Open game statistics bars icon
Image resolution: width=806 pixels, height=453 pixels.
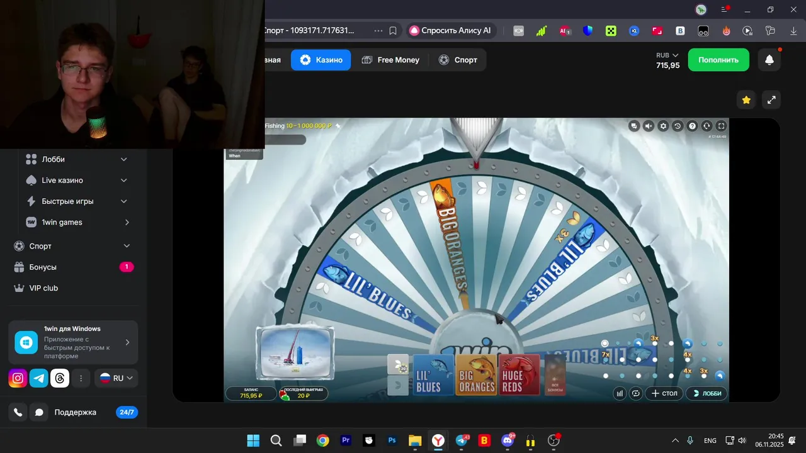coord(620,393)
